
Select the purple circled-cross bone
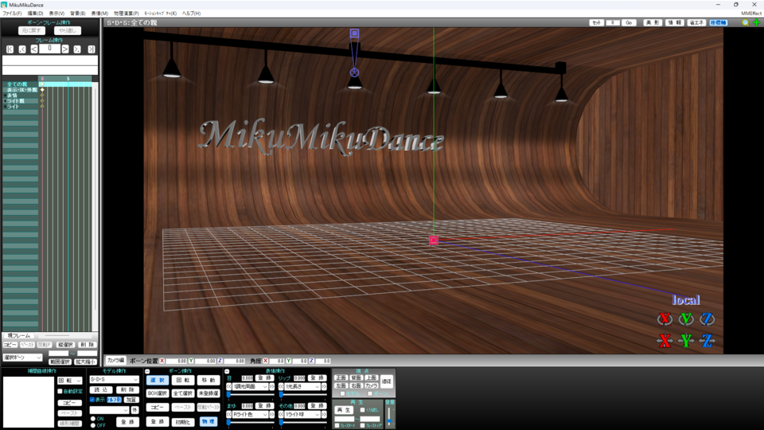[x=354, y=72]
